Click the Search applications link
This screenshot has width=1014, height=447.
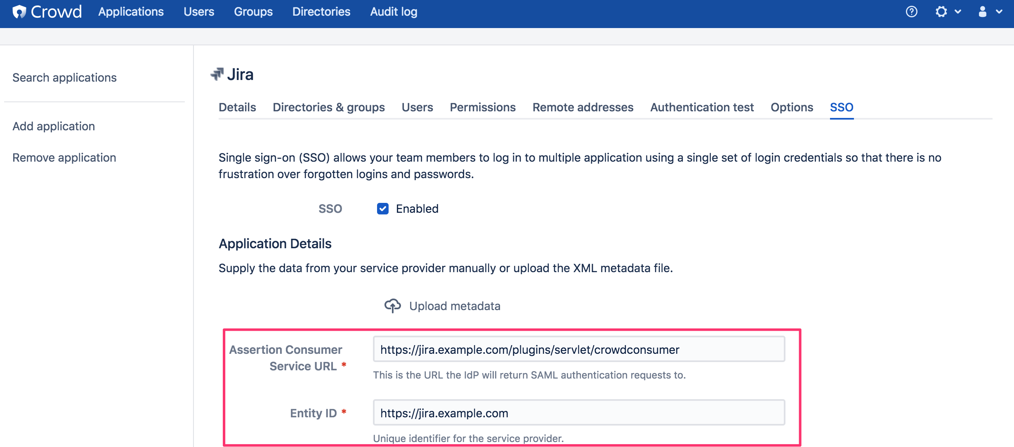(x=64, y=78)
